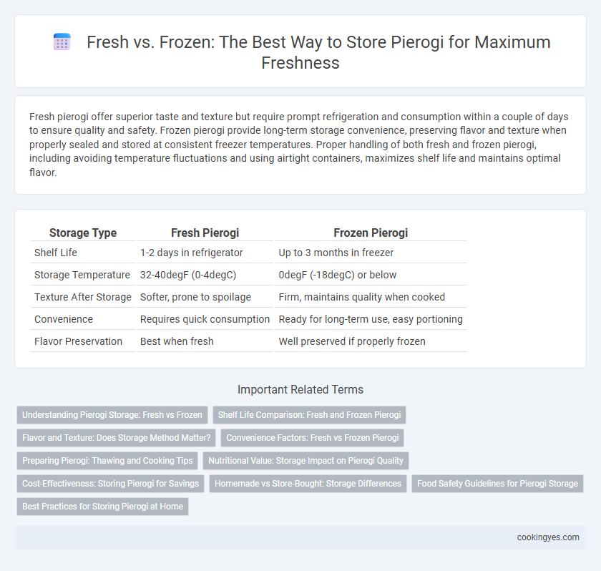
Task: Select the 'Flavor Preservation' row label
Action: (x=78, y=341)
